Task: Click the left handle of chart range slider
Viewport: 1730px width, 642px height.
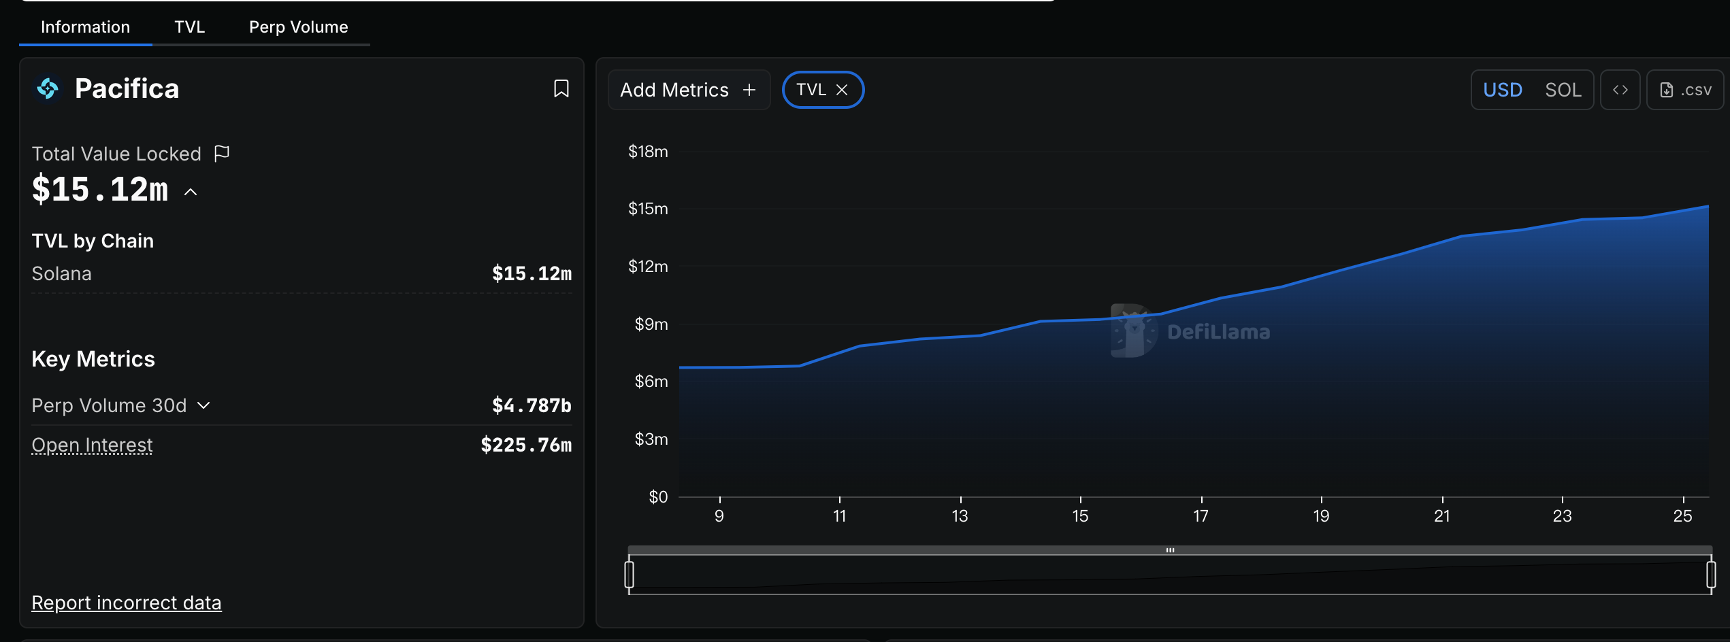Action: tap(629, 575)
